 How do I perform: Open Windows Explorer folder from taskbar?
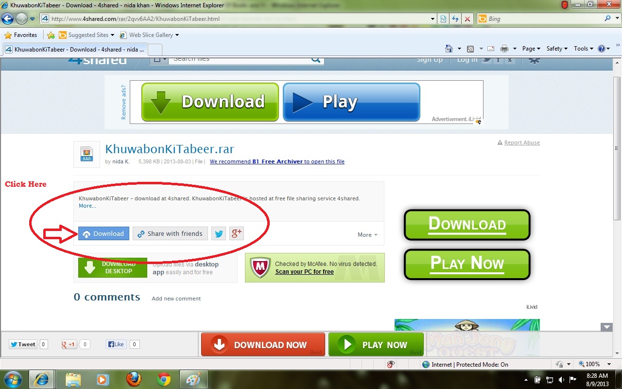[73, 379]
